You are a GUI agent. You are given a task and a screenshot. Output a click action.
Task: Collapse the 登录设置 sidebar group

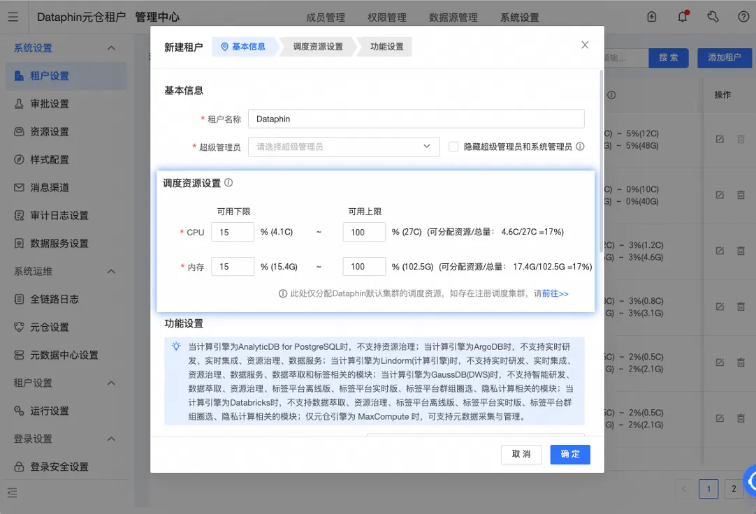coord(111,439)
